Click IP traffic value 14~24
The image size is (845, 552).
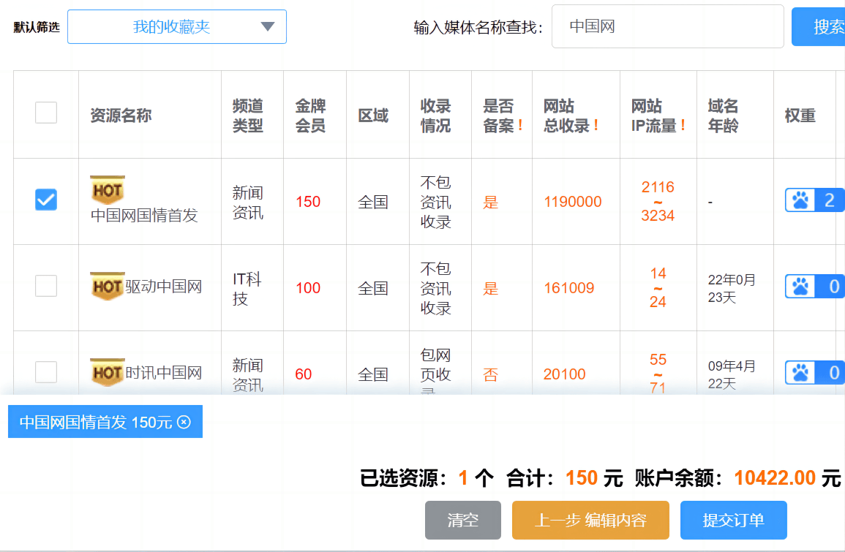click(658, 287)
